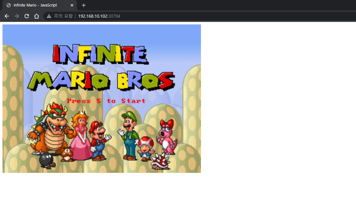This screenshot has height=201, width=356.
Task: Close the Infinite Mario tab
Action: tap(72, 5)
